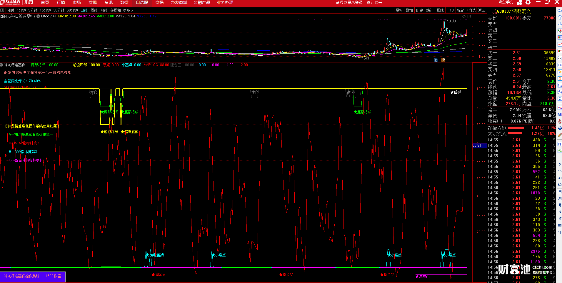Click the 600307 酒钢宏兴 stock header

pyautogui.click(x=514, y=11)
